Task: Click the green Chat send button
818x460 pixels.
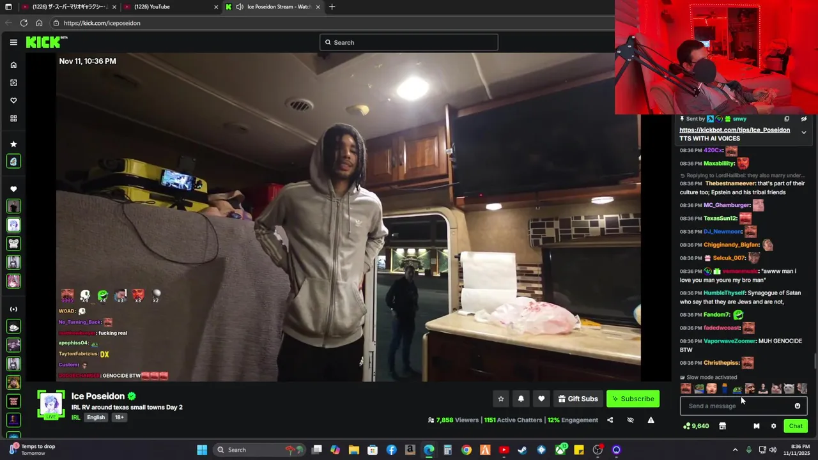Action: click(796, 426)
